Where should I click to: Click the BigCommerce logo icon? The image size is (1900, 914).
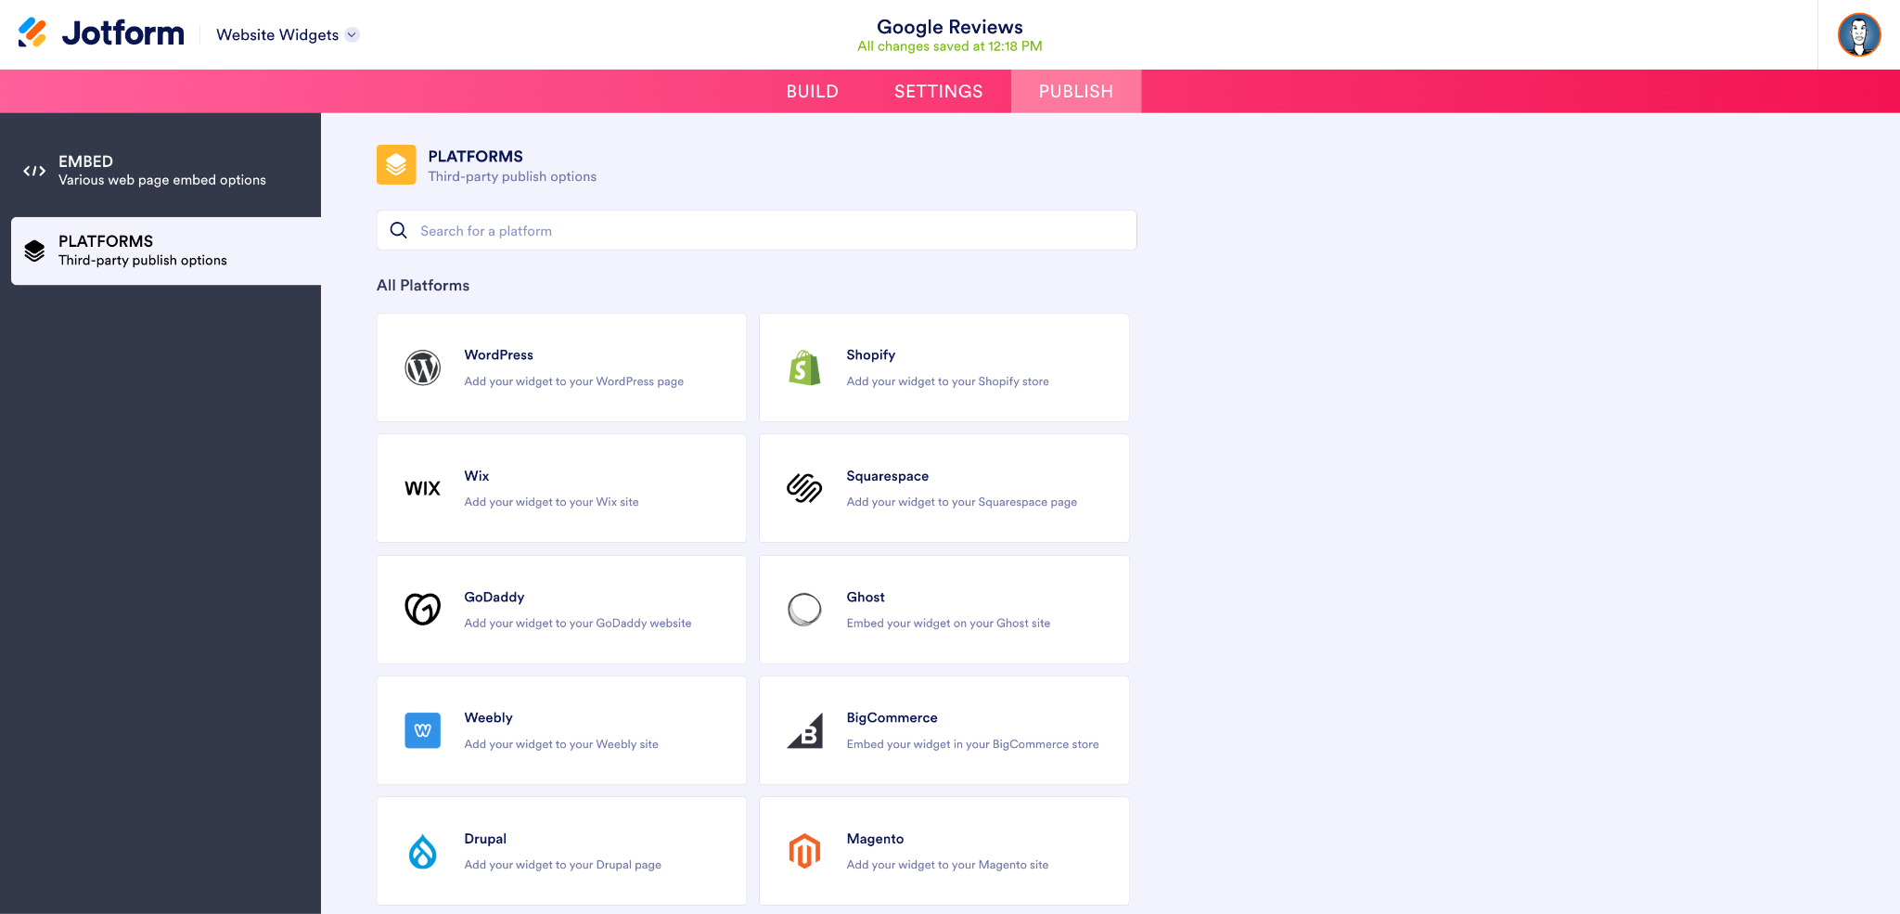[804, 730]
